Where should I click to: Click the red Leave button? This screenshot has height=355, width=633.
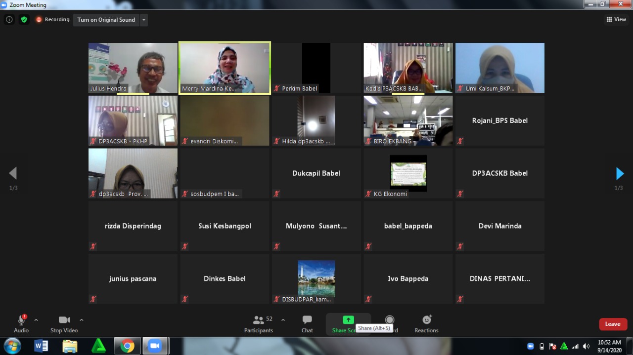tap(613, 324)
